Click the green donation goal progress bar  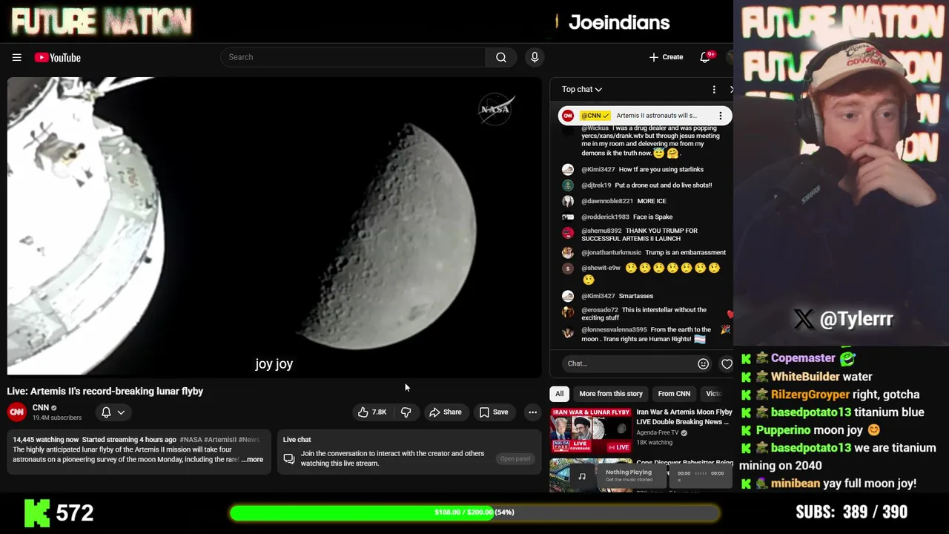[x=474, y=512]
